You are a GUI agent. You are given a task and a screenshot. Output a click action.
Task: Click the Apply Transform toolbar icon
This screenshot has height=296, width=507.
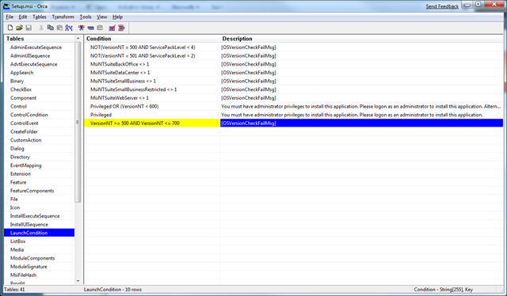click(90, 28)
